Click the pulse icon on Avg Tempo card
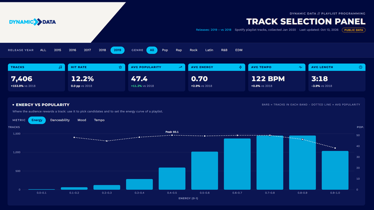 point(301,67)
